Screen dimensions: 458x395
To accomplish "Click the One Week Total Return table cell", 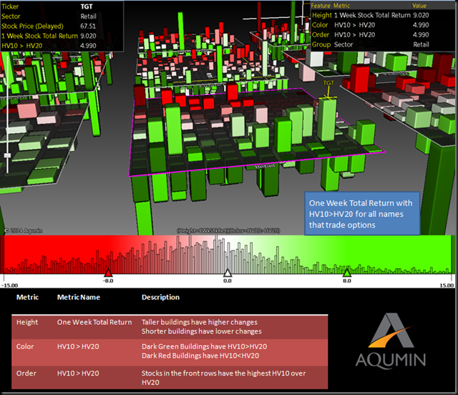I will point(94,322).
